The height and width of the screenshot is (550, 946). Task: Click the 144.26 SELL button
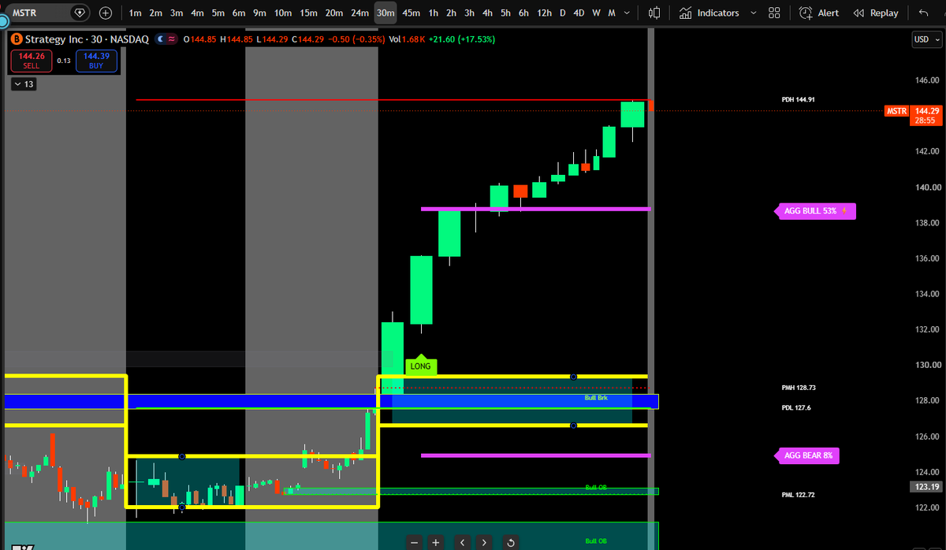31,61
